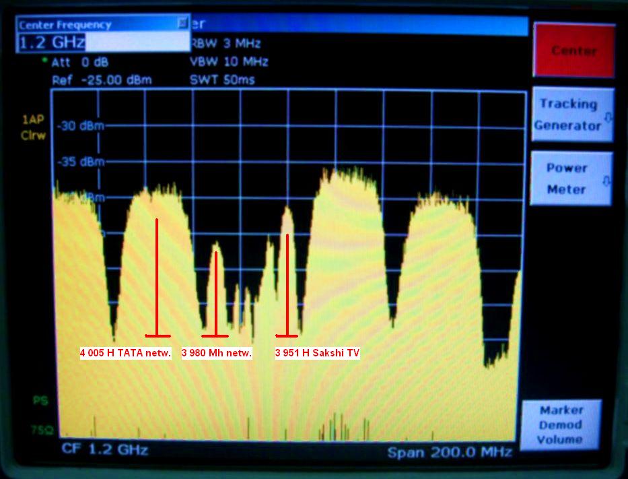Click the RBW 3 MHz bandwidth readout
This screenshot has width=628, height=479.
[x=225, y=44]
